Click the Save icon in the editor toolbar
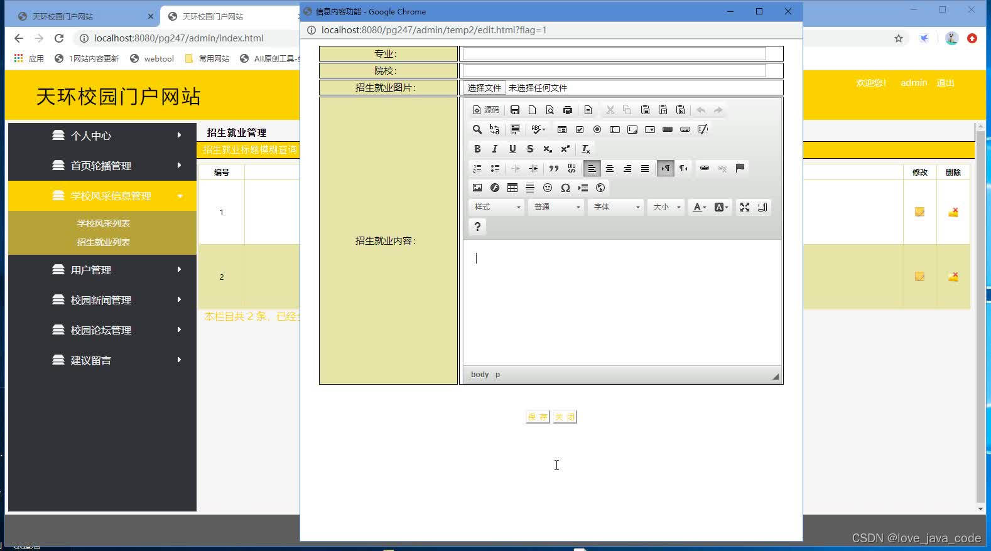This screenshot has width=991, height=551. click(515, 110)
